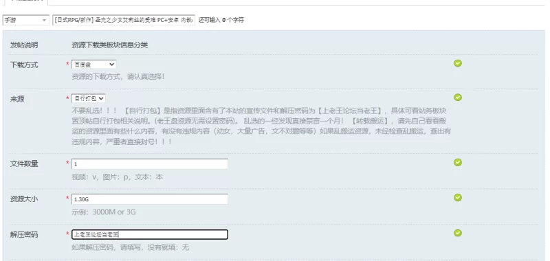Click the 解压密码 input field
Screen dimensions: 550x261
pos(150,235)
